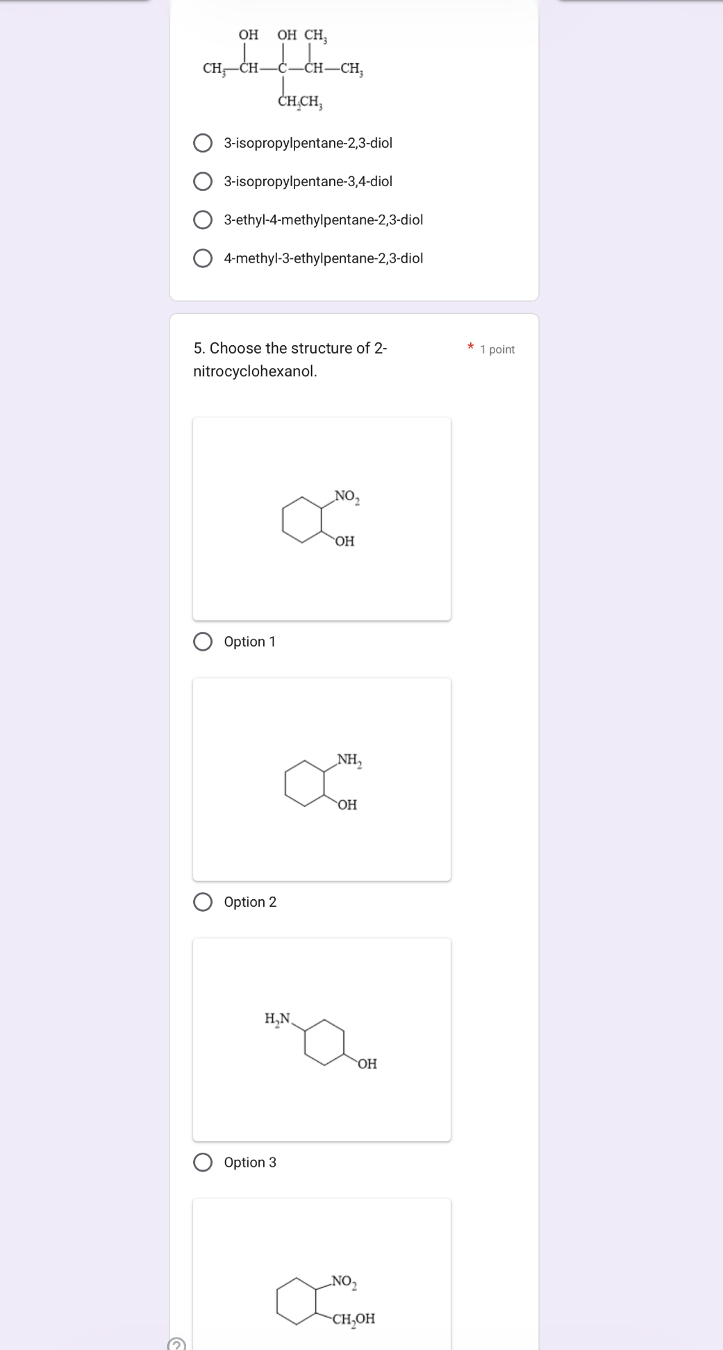Open the Option 1 structure image card
723x1350 pixels.
click(322, 519)
